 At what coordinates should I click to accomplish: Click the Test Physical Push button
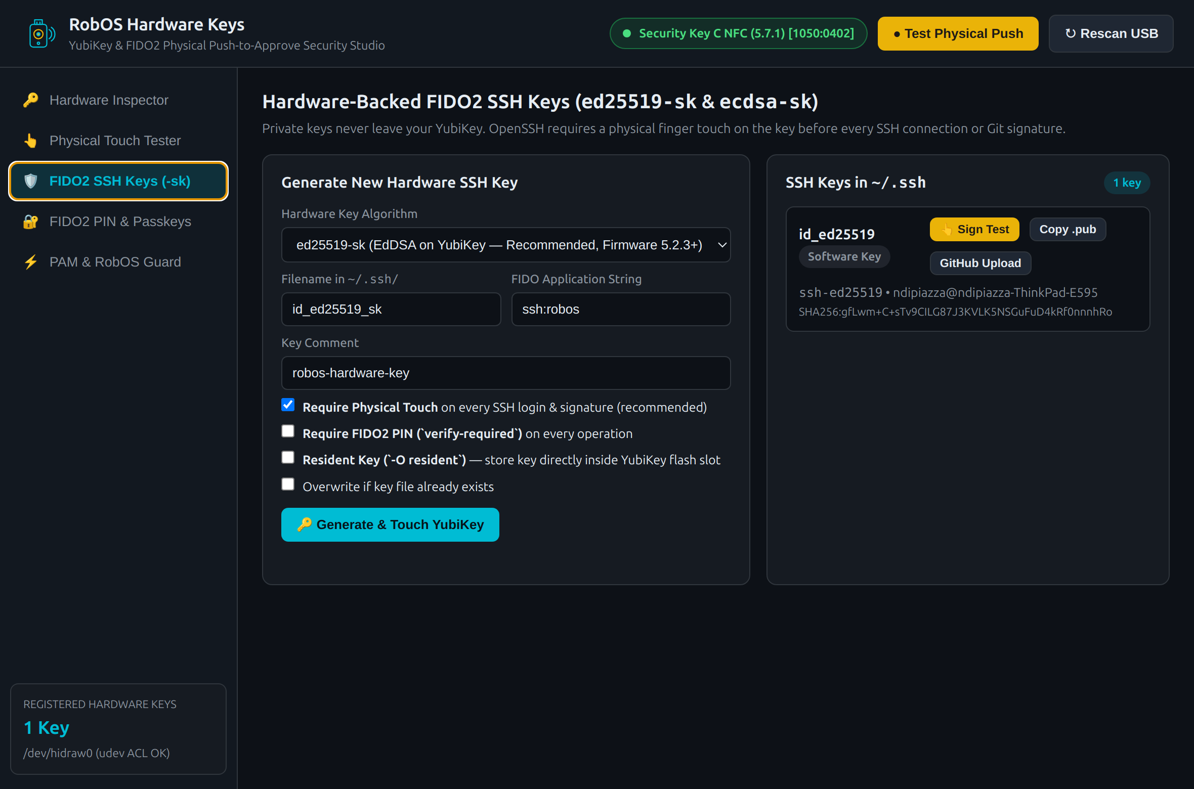point(958,33)
